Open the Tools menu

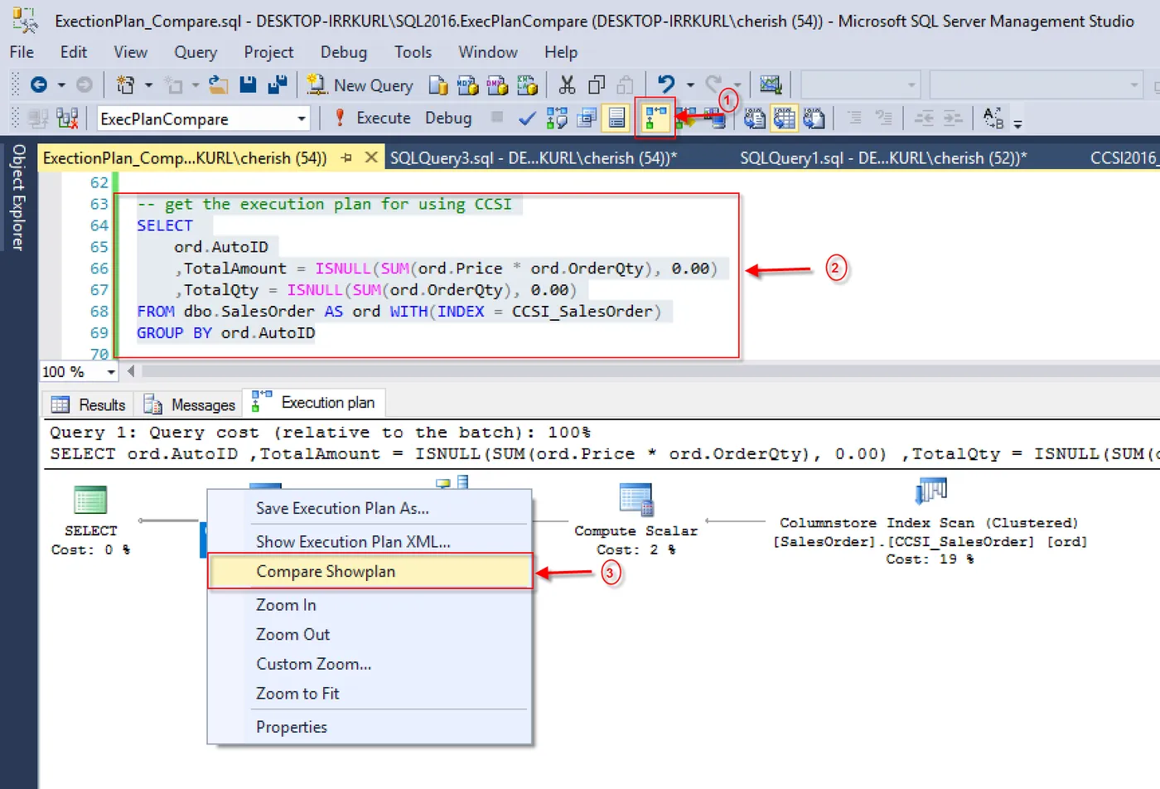413,52
